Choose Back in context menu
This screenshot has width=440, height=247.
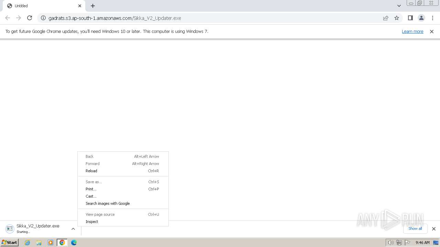123,156
